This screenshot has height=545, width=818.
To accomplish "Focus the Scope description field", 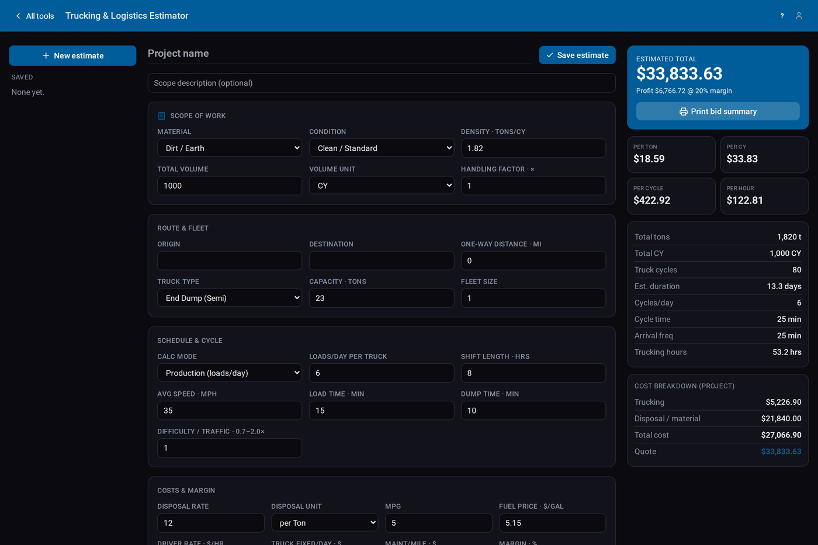I will [382, 83].
